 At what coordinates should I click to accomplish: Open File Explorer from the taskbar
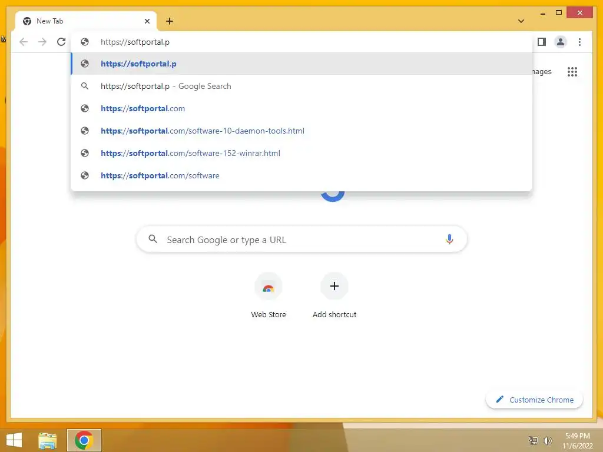coord(48,440)
